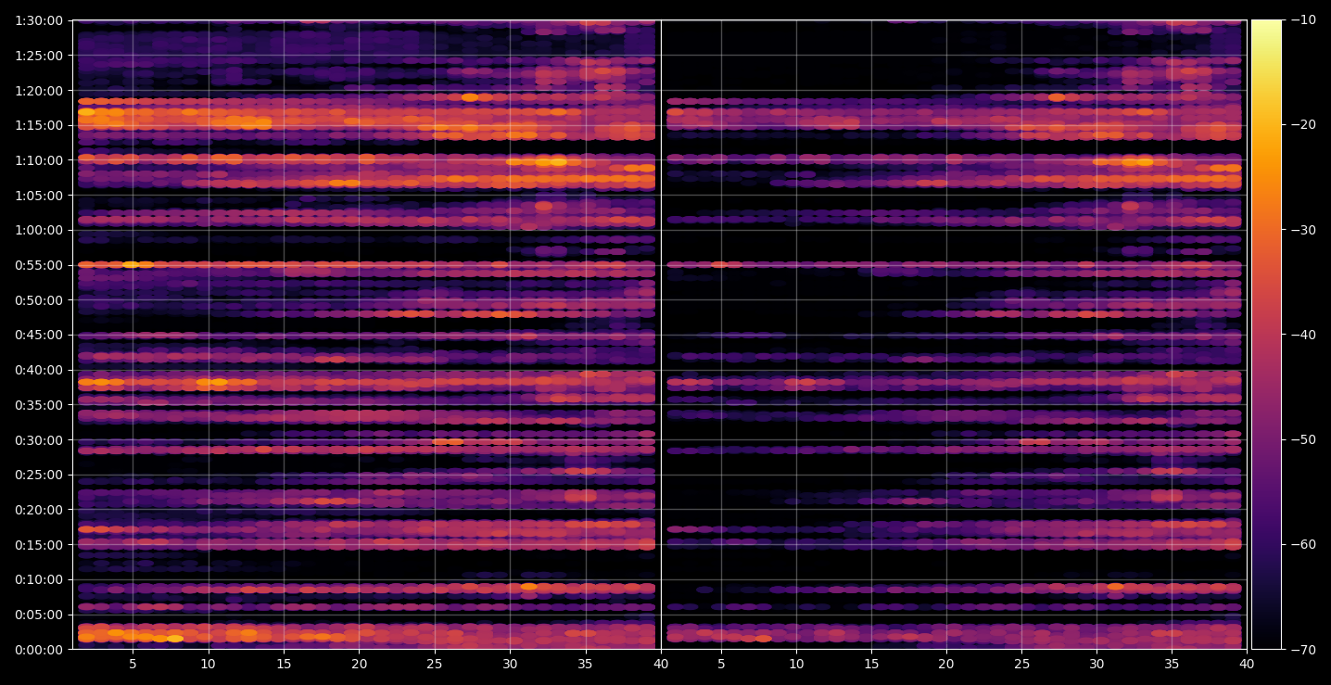
Task: Click the 0:00:00 y-axis time label
Action: pos(39,649)
